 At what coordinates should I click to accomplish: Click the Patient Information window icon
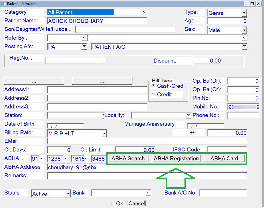[x=3, y=3]
